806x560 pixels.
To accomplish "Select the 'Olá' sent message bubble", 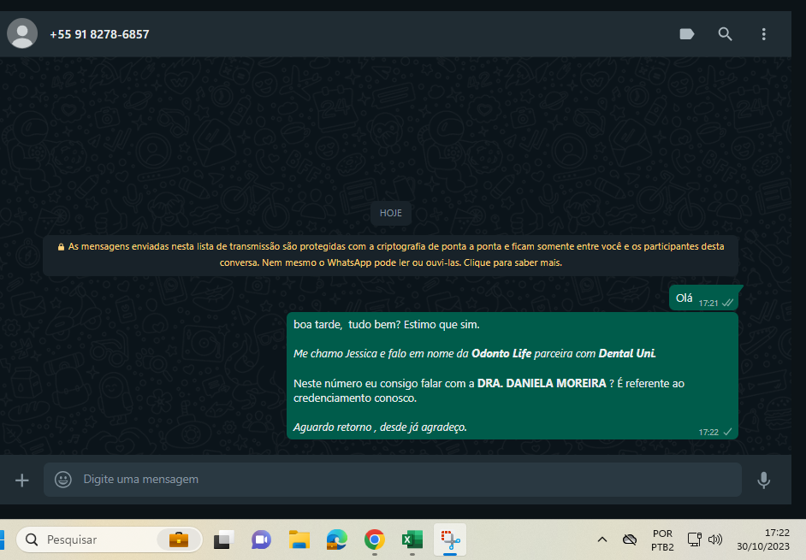I will point(703,298).
